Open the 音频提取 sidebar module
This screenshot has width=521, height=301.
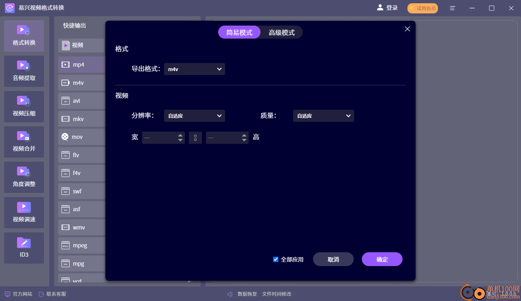pos(24,71)
